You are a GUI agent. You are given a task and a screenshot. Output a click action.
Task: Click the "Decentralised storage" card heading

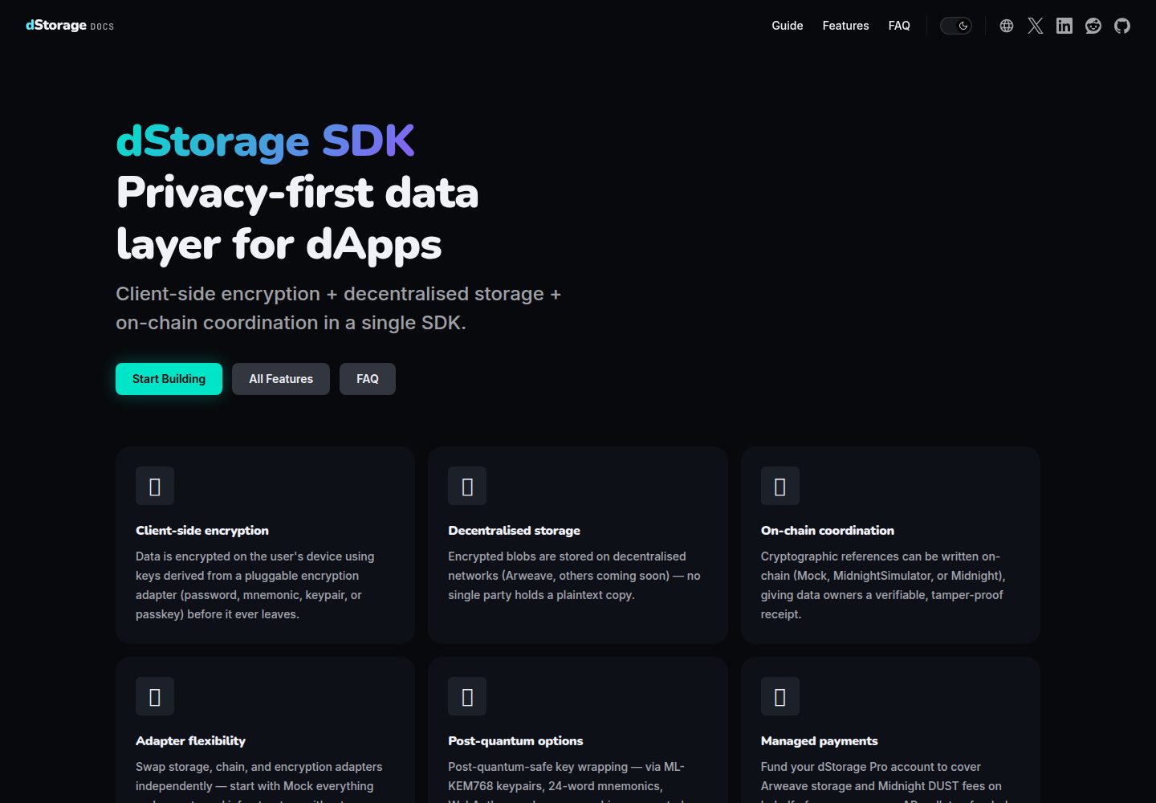[x=514, y=531]
